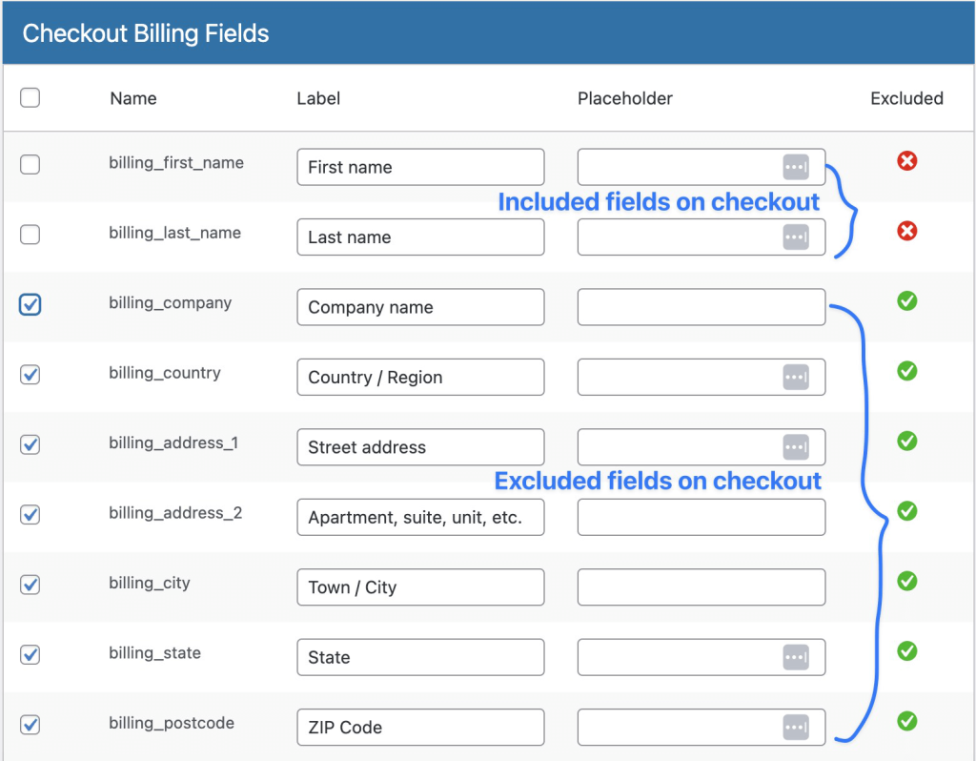
Task: Check the billing_first_name row checkbox
Action: click(30, 164)
